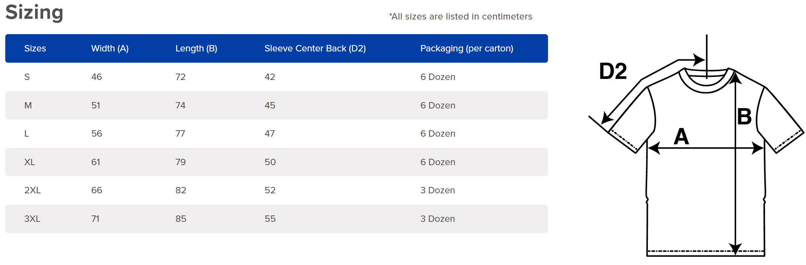Click the Sleeve Center Back (D2) header

(315, 48)
